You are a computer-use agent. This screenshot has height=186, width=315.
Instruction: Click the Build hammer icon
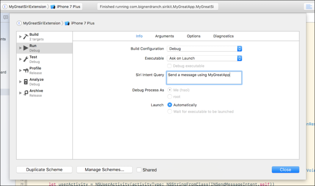[26, 37]
